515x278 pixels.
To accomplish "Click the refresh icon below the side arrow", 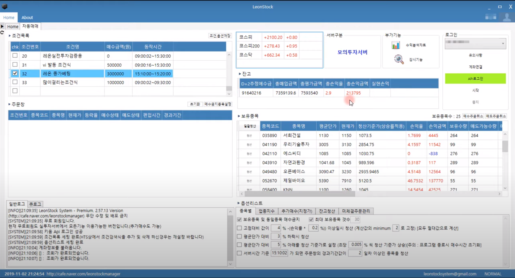I will 2,32.
